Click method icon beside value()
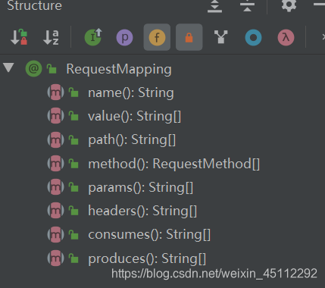 pyautogui.click(x=55, y=116)
